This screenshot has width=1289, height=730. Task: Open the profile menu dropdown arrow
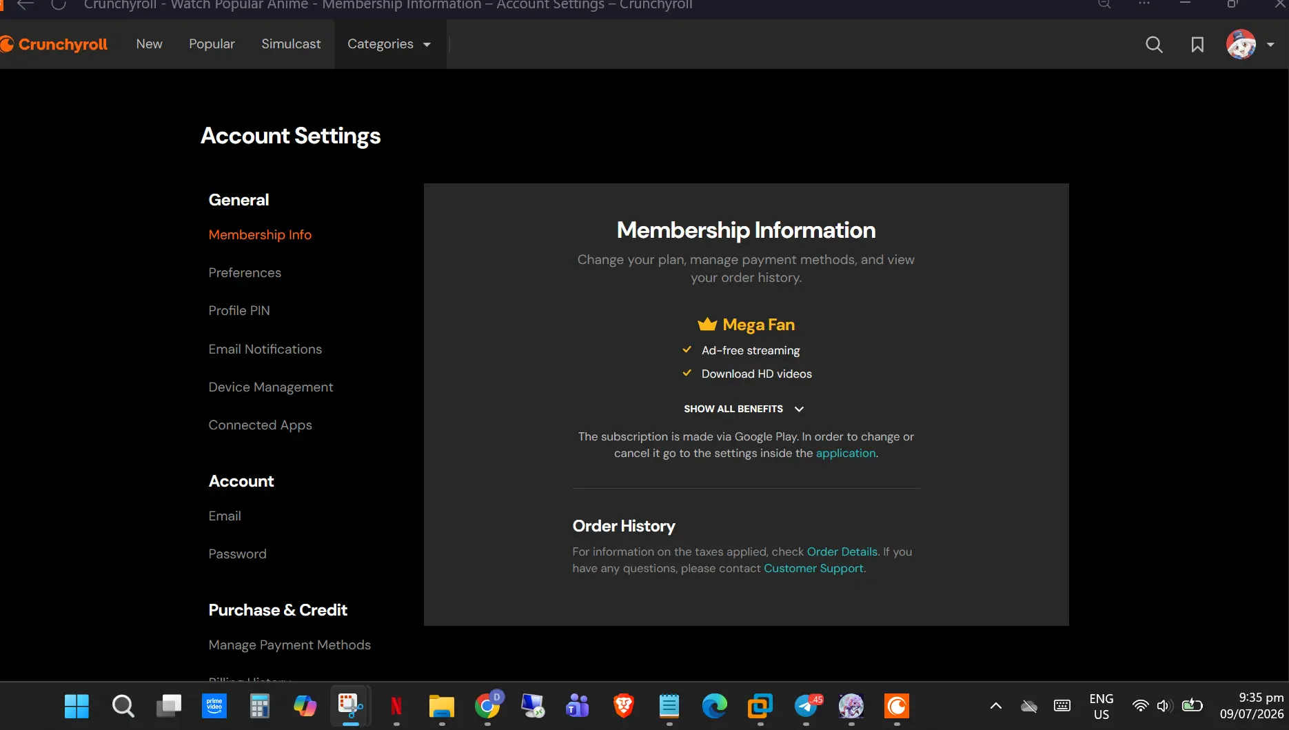tap(1270, 45)
